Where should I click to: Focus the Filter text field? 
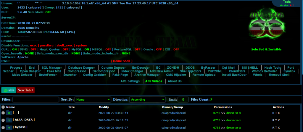coord(36,100)
